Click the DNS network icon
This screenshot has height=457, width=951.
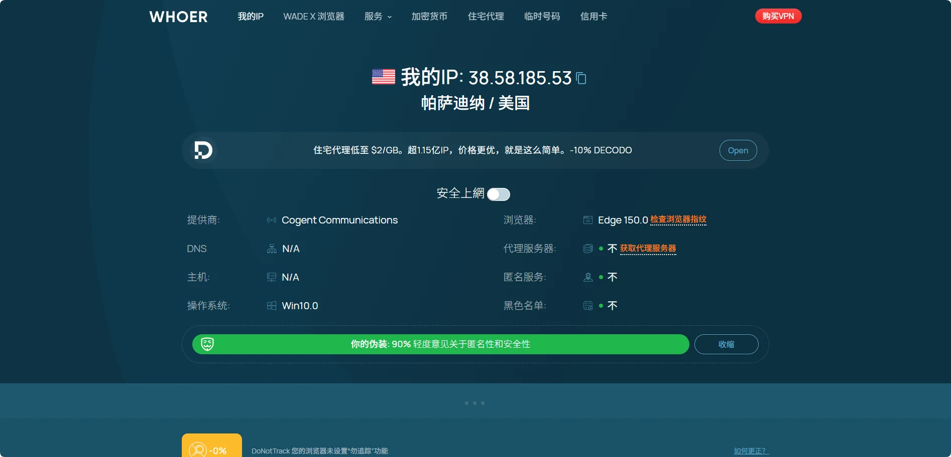[x=272, y=249]
